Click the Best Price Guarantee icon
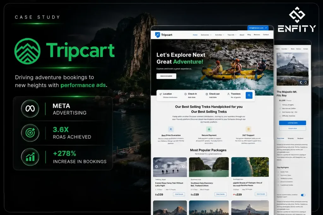Image resolution: width=323 pixels, height=215 pixels. 171,129
